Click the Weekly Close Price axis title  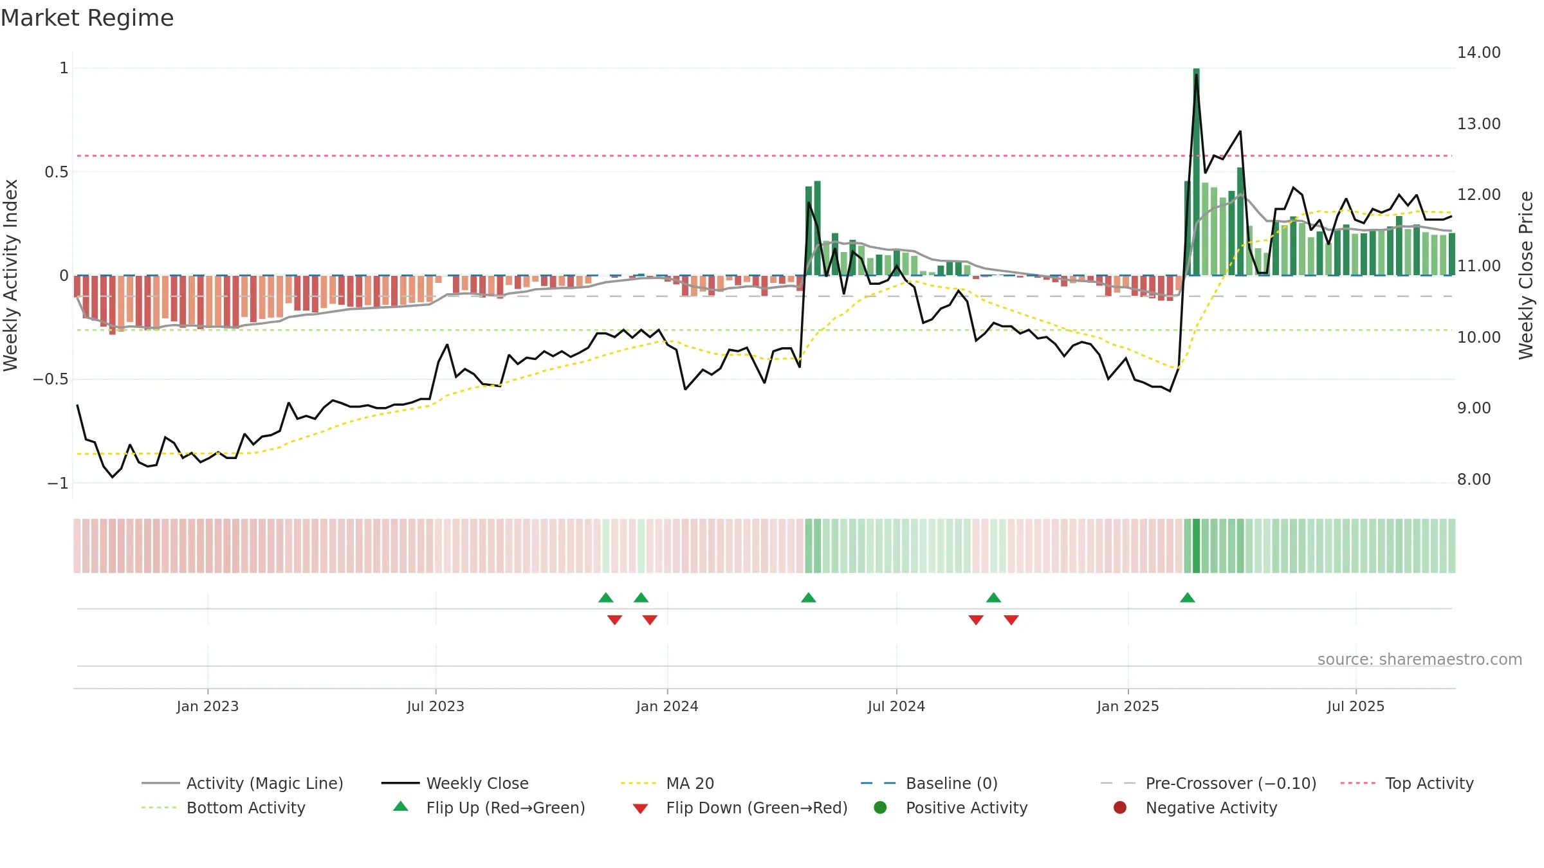pyautogui.click(x=1526, y=275)
